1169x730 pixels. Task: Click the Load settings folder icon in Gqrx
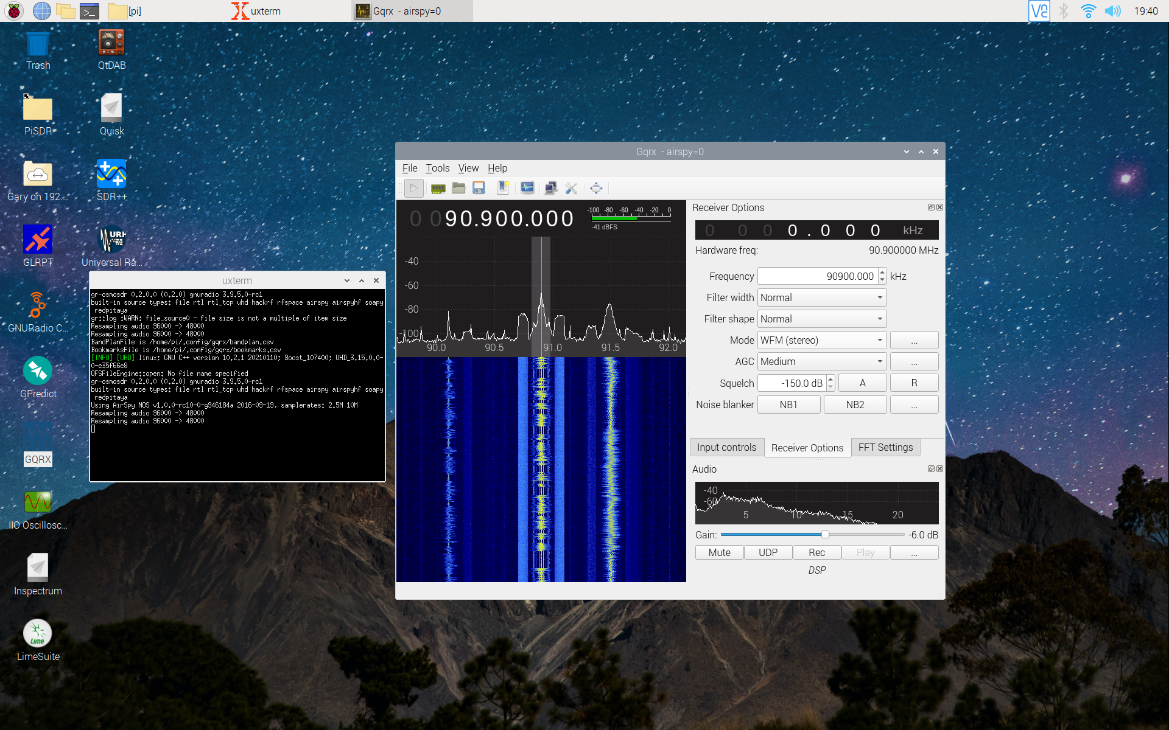(x=458, y=189)
